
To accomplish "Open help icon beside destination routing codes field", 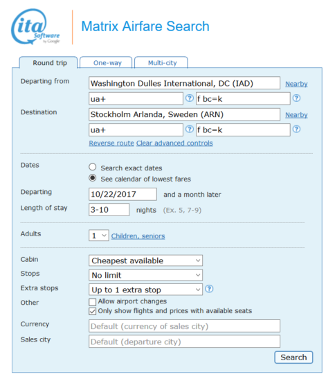I will 190,129.
